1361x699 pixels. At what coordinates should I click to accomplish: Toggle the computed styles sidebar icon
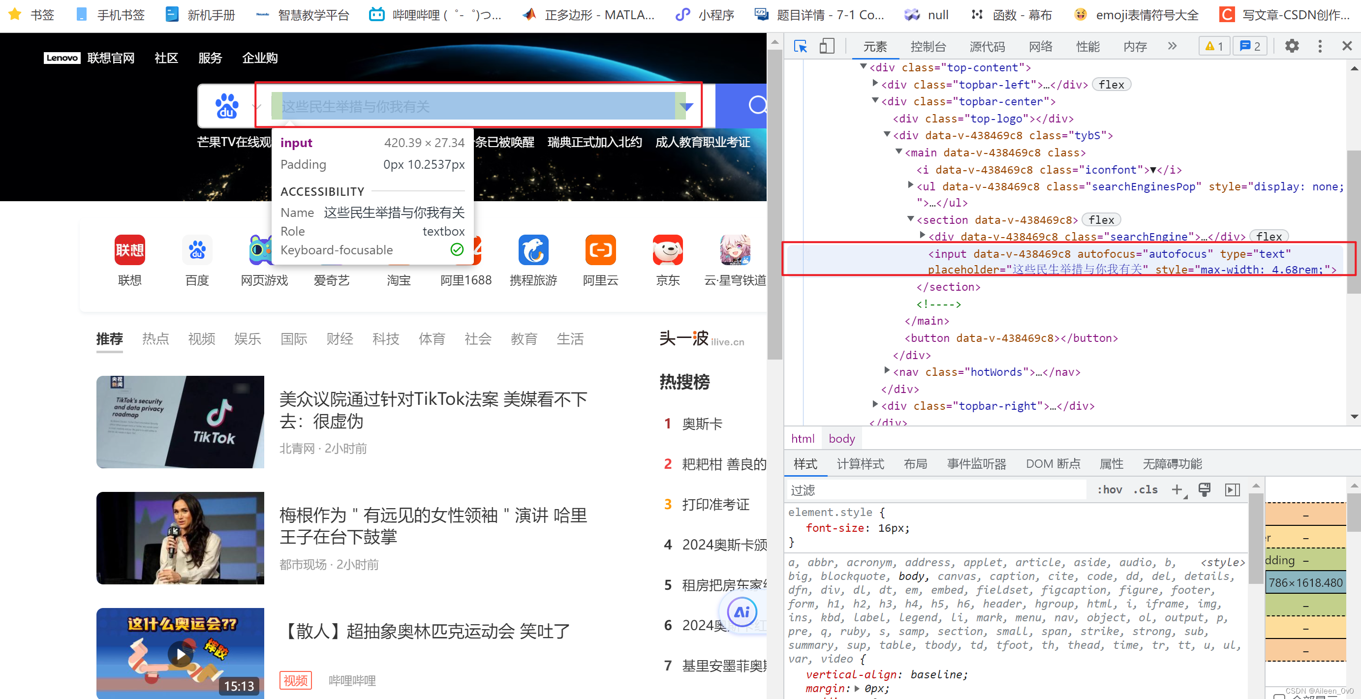point(1232,490)
